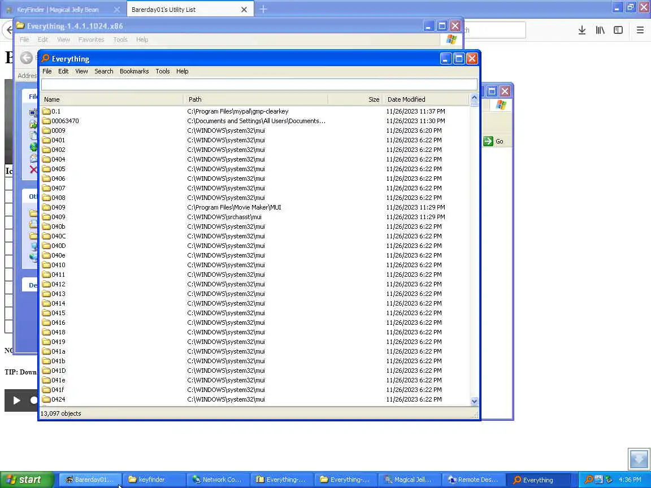Select the 0406 folder icon
The height and width of the screenshot is (488, 651).
46,178
